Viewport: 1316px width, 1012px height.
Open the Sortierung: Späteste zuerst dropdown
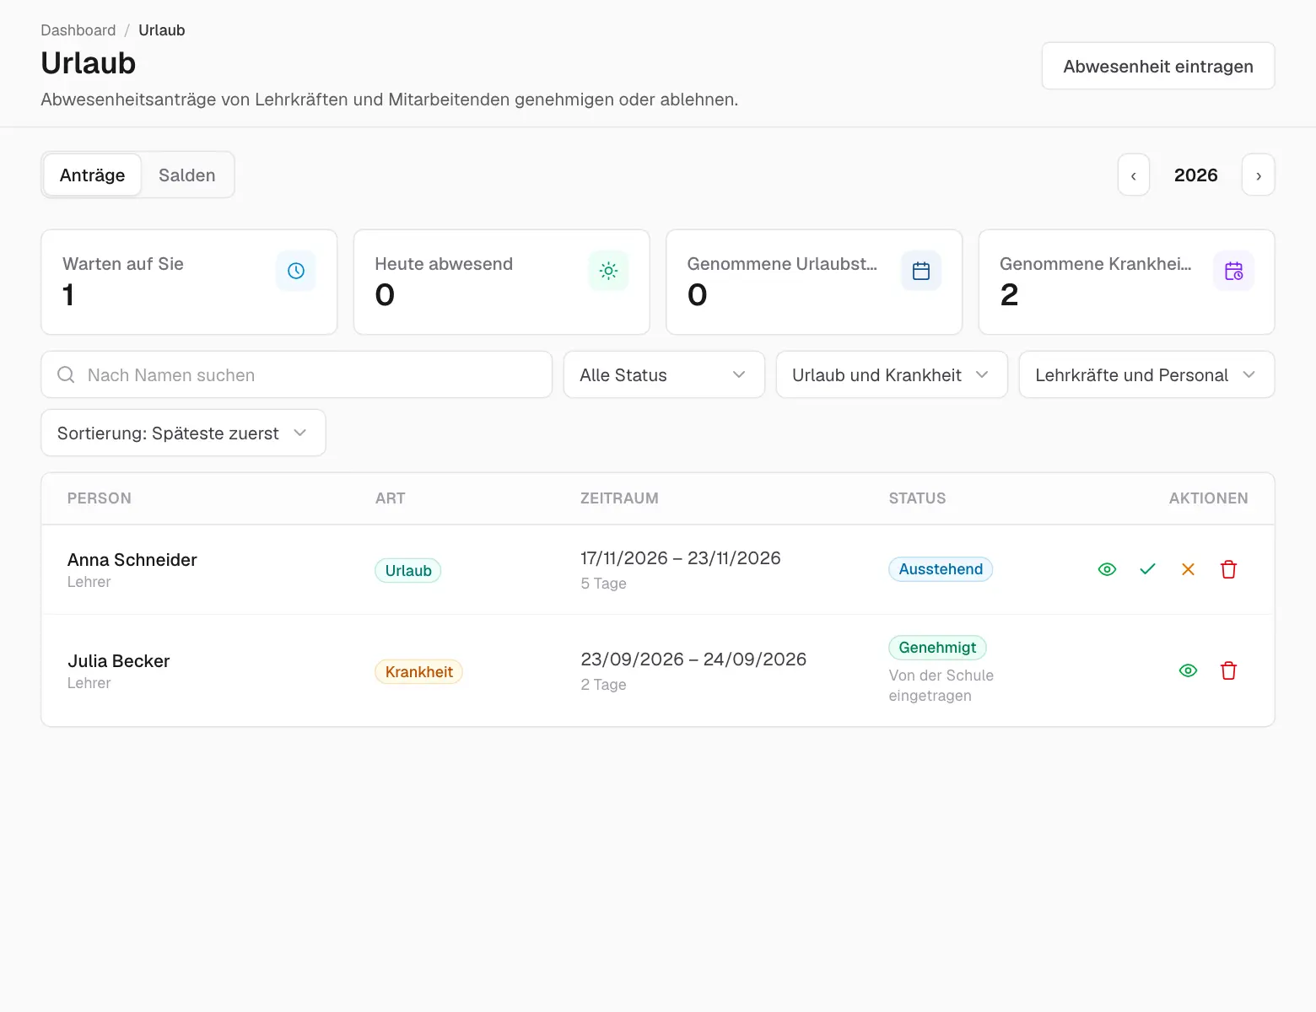pyautogui.click(x=183, y=433)
